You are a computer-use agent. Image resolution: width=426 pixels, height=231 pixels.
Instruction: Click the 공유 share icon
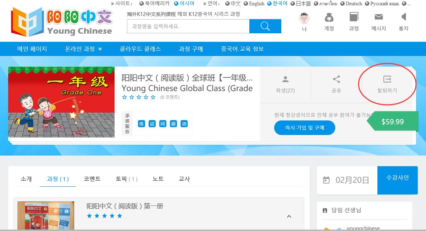pyautogui.click(x=336, y=79)
